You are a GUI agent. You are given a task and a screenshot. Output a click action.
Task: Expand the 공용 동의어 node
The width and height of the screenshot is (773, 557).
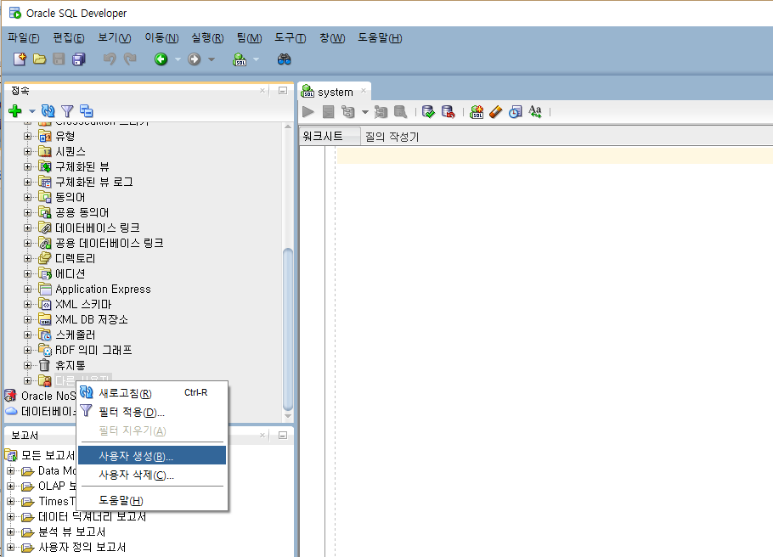click(x=27, y=212)
